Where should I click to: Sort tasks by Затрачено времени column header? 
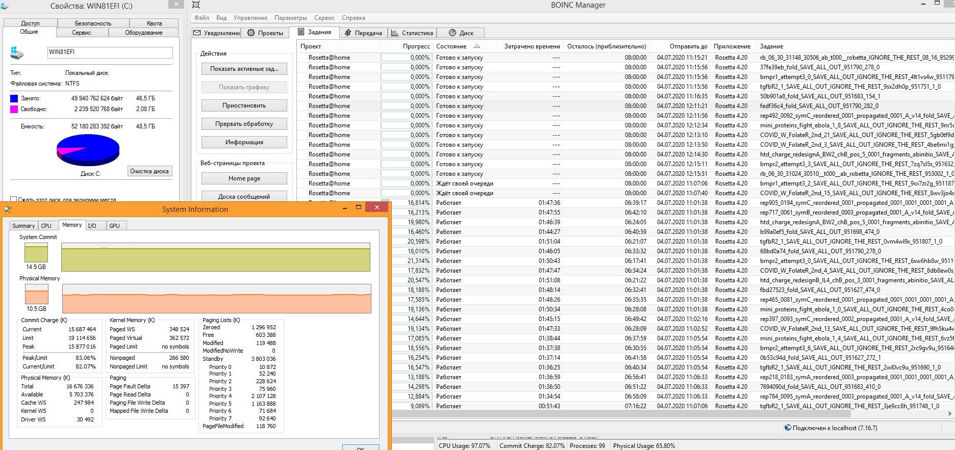pos(531,46)
